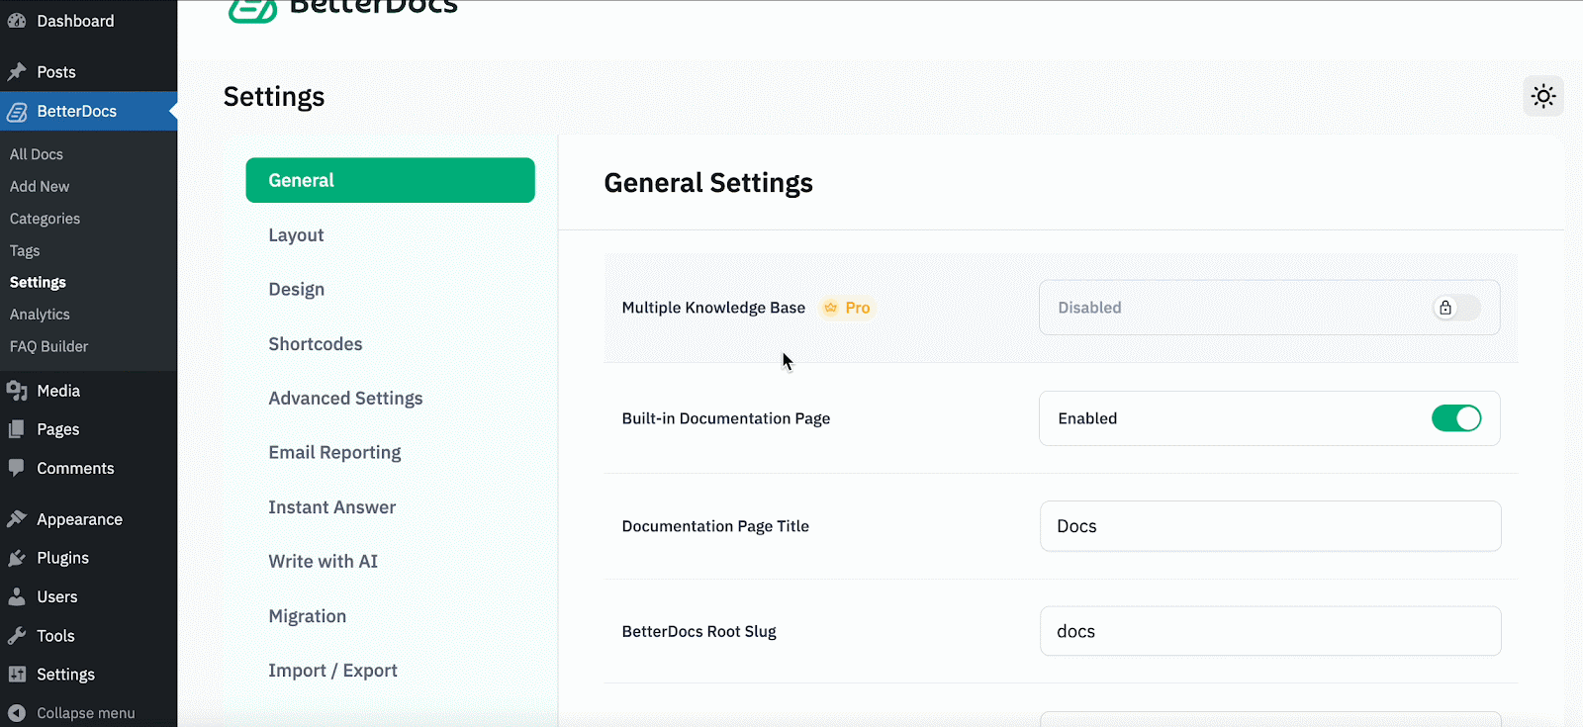This screenshot has height=727, width=1583.
Task: Open Categories submenu link
Action: (45, 219)
